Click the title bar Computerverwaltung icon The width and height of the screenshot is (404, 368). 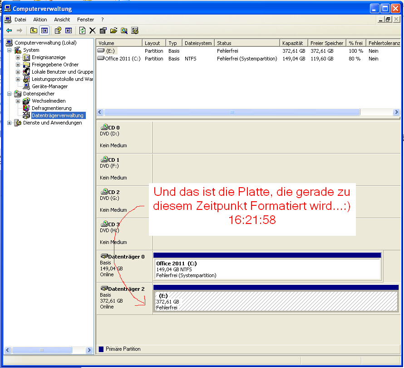pyautogui.click(x=8, y=9)
